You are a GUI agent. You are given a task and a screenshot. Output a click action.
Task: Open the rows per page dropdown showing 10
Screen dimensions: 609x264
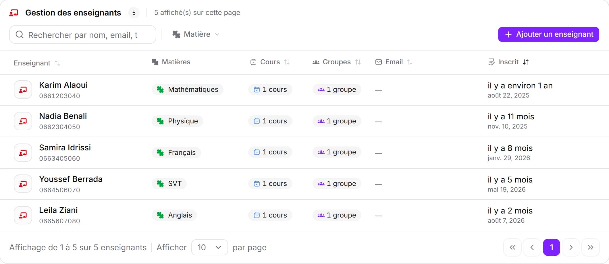click(x=210, y=247)
